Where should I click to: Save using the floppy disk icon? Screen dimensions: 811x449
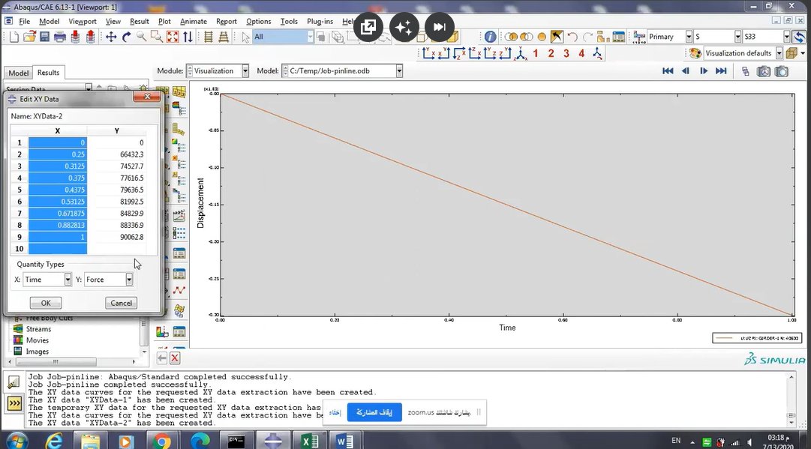(44, 37)
